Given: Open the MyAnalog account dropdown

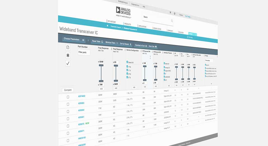Looking at the screenshot, I should pyautogui.click(x=188, y=17).
